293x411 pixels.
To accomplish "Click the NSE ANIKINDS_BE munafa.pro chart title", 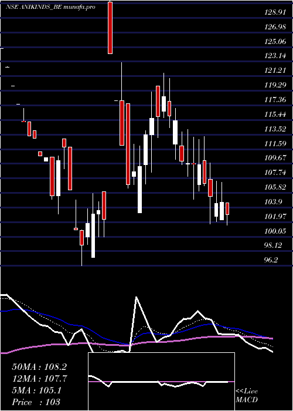I will pos(50,7).
